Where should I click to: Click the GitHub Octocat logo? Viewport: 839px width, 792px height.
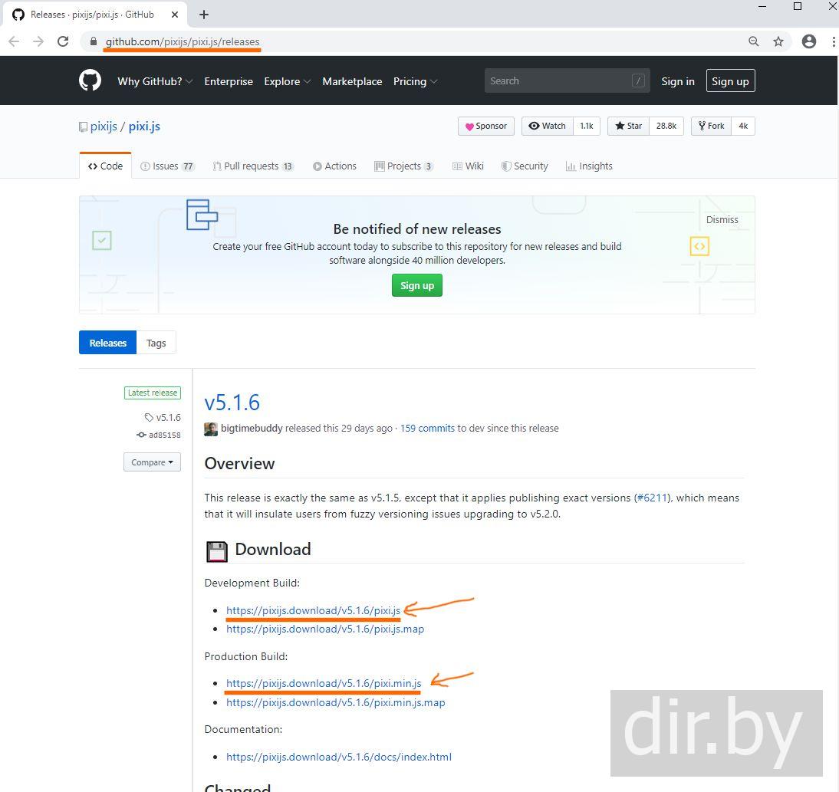tap(90, 81)
